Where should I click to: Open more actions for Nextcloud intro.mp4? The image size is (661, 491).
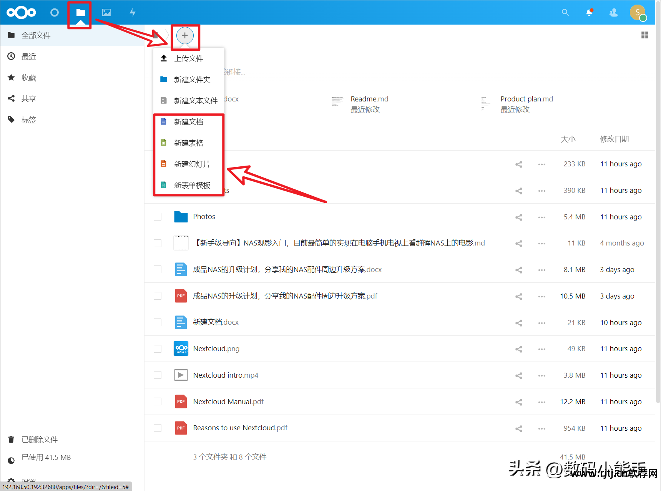pos(542,375)
